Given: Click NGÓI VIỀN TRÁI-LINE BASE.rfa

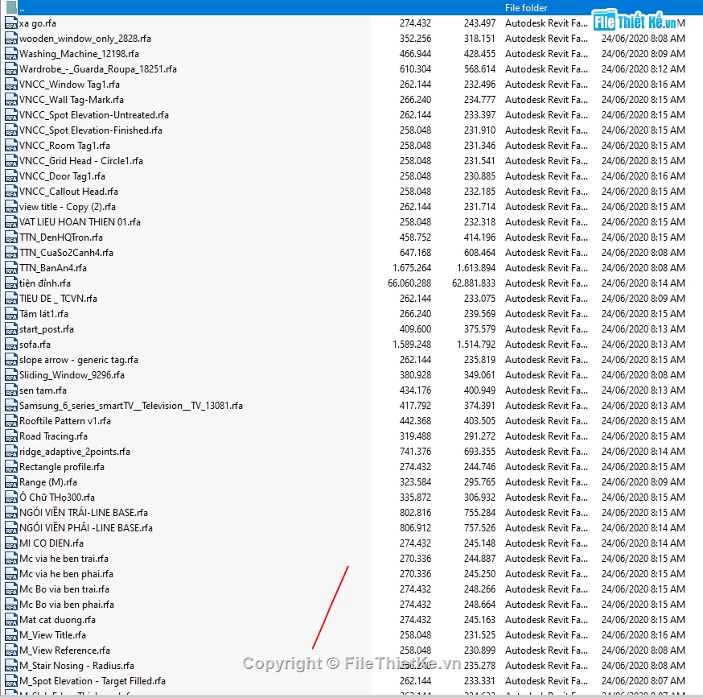Looking at the screenshot, I should [84, 513].
